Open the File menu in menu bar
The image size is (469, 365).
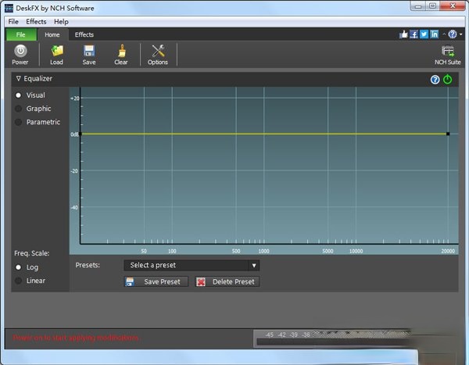point(13,22)
